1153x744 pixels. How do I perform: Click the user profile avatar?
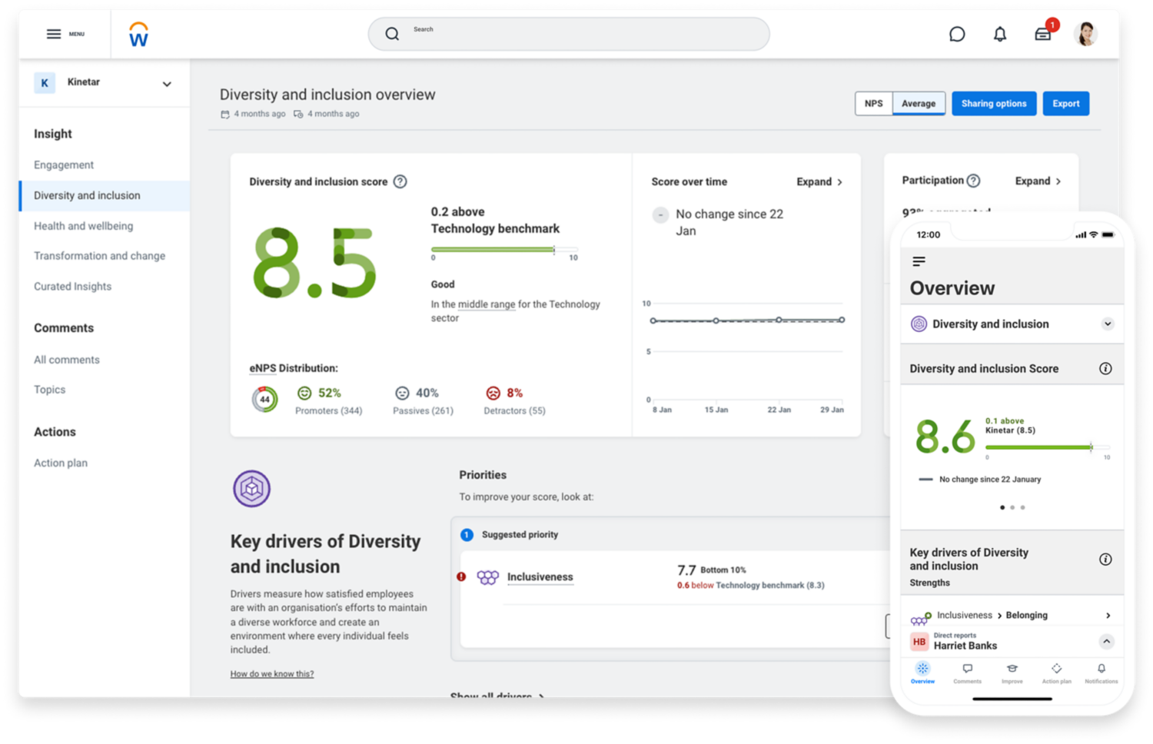pos(1085,34)
